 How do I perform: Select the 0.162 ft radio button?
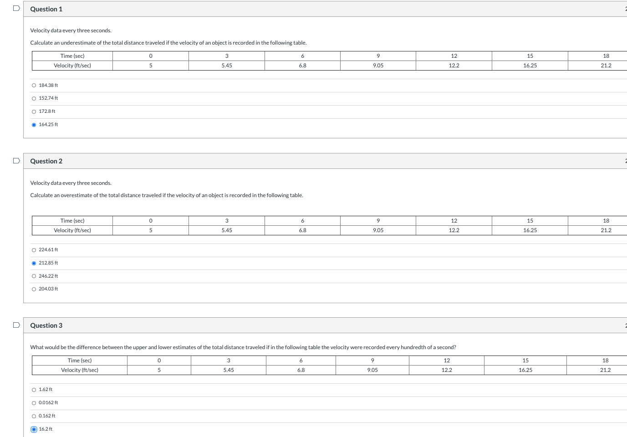pyautogui.click(x=34, y=416)
